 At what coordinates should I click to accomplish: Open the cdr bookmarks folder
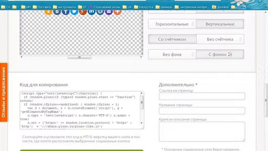click(x=127, y=7)
